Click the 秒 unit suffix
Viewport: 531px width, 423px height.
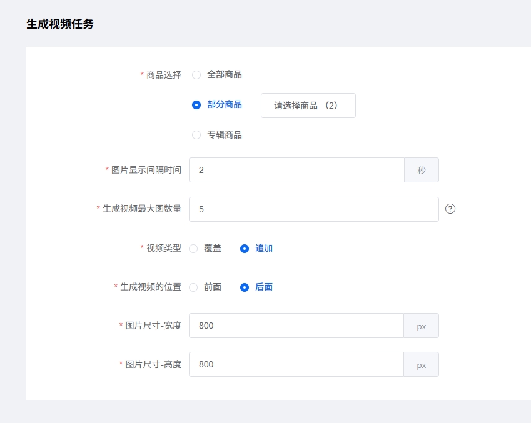[x=422, y=170]
